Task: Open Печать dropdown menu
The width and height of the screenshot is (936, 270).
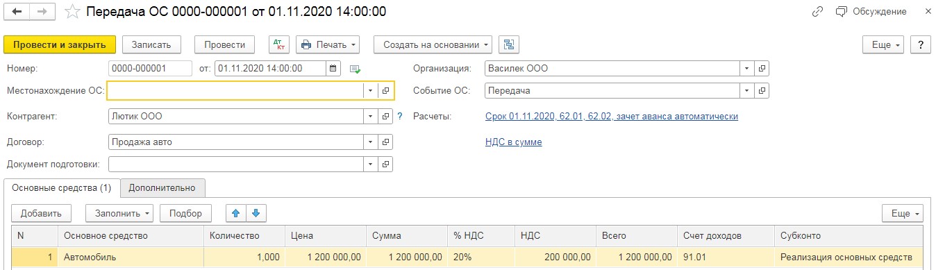Action: (x=328, y=44)
